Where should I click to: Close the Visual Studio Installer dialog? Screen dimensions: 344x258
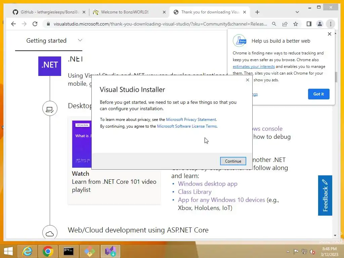tap(248, 80)
